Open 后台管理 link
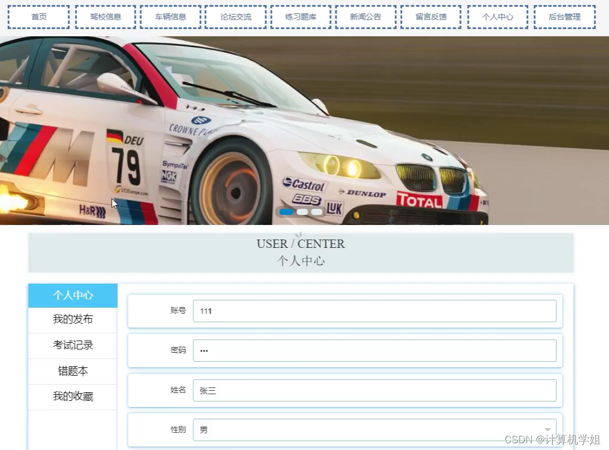The image size is (609, 450). click(x=565, y=17)
